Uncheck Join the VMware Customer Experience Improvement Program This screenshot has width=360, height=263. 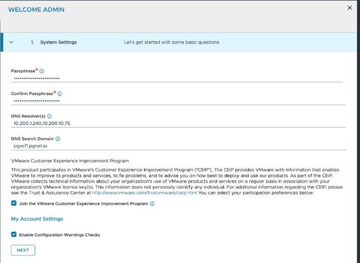(x=14, y=203)
